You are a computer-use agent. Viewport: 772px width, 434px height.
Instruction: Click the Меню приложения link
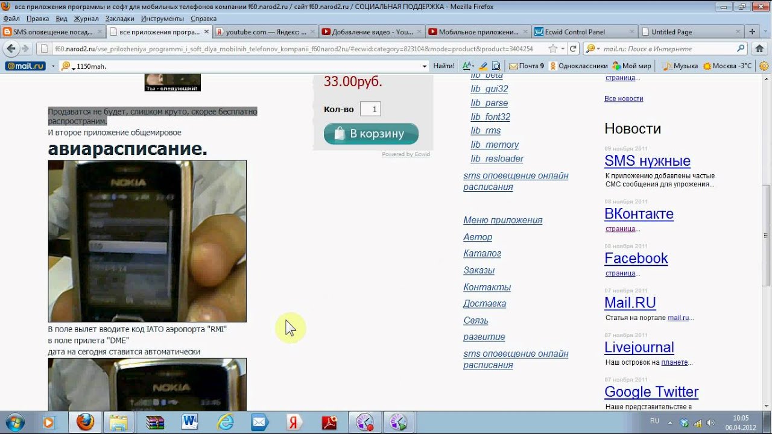click(x=502, y=221)
